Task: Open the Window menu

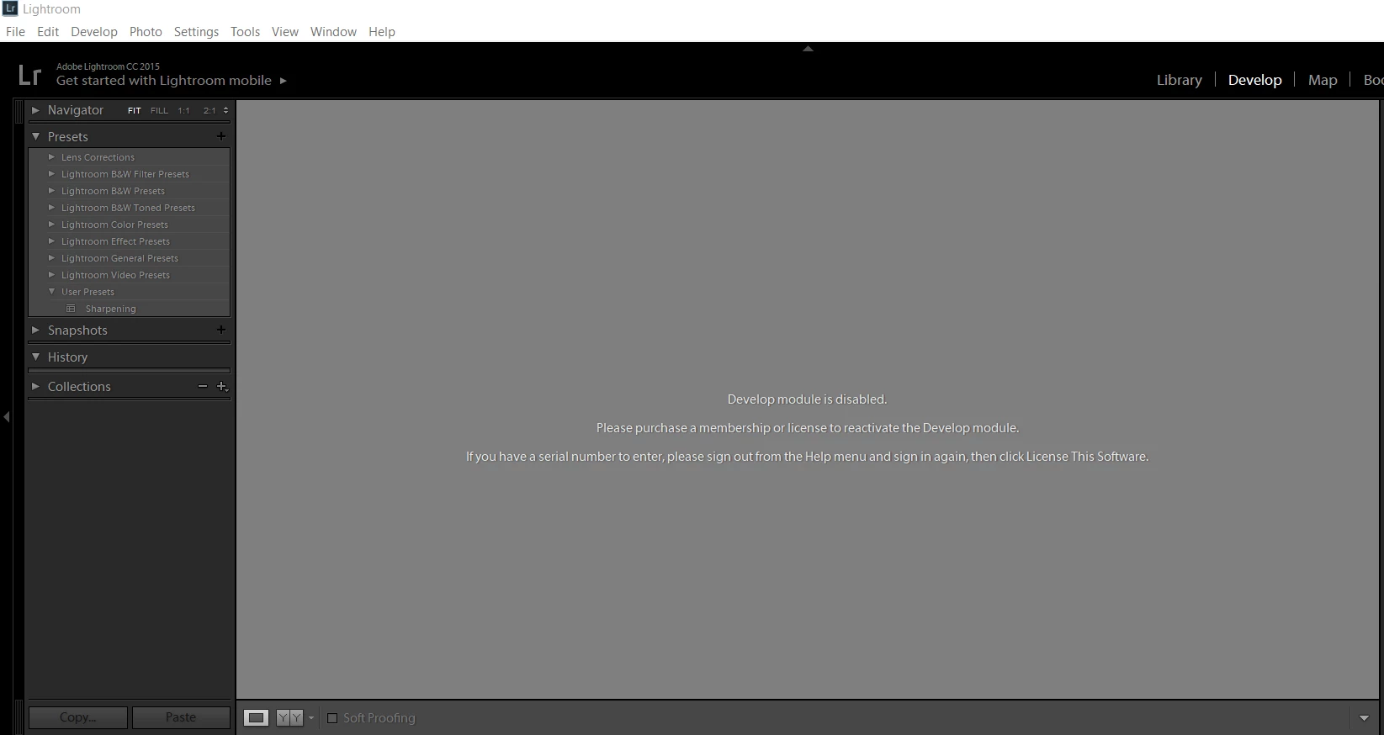Action: 333,31
